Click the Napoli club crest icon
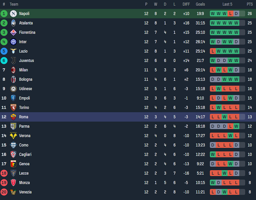The height and width of the screenshot is (200, 256). point(13,14)
